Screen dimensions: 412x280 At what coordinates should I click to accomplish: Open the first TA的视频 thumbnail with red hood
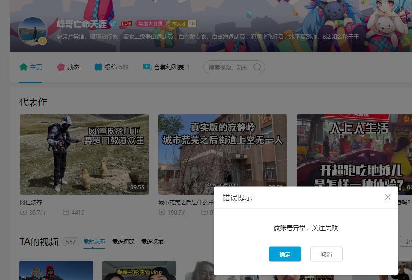coord(56,270)
